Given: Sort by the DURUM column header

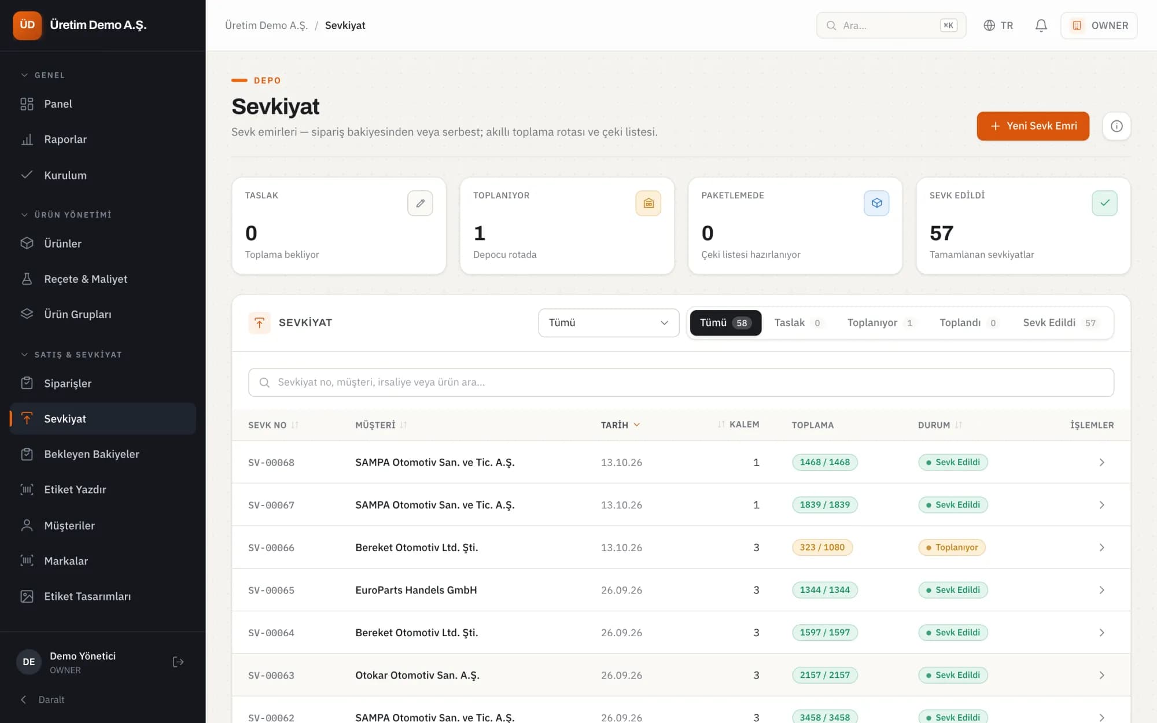Looking at the screenshot, I should coord(940,425).
